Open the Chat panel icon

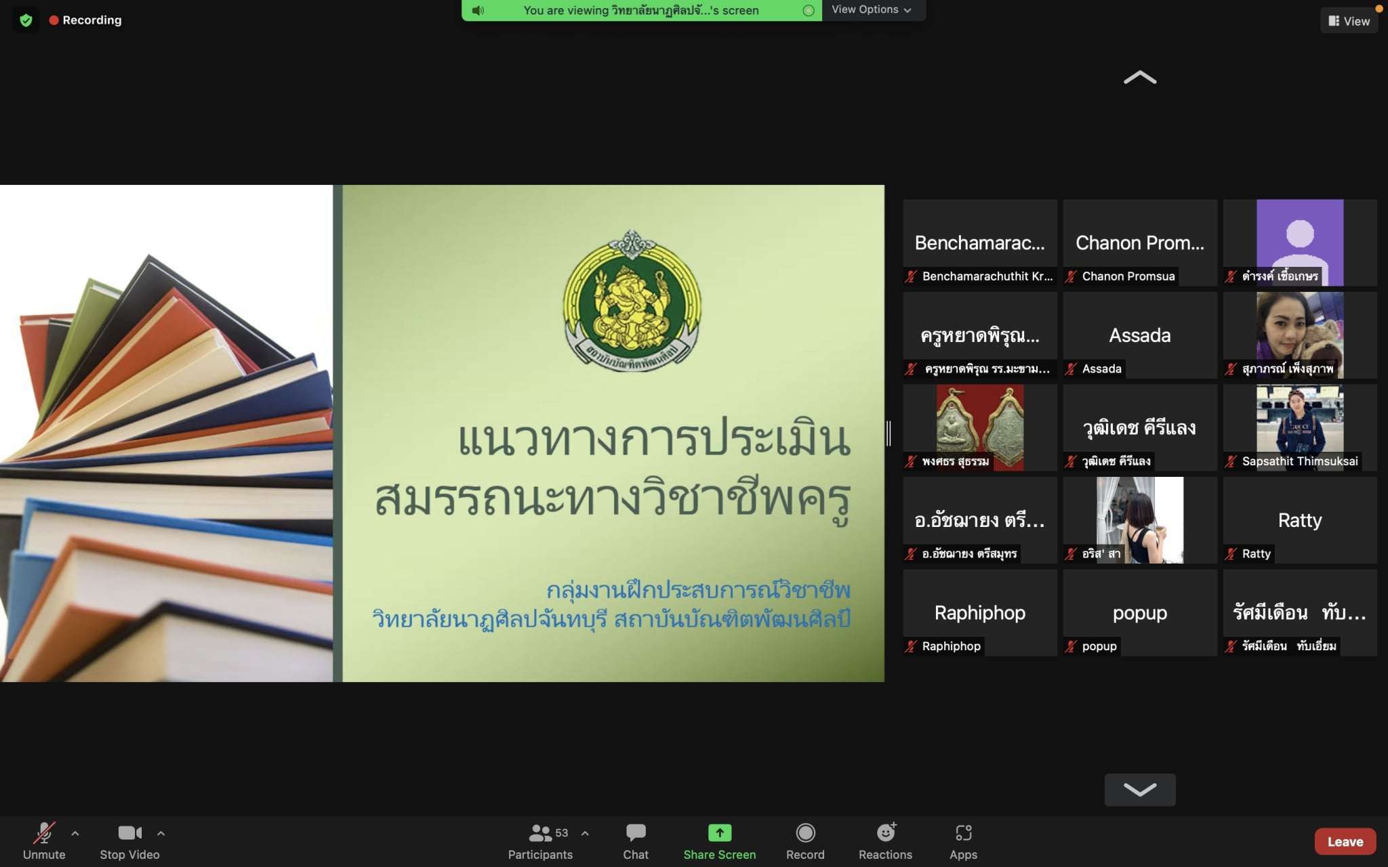click(x=635, y=833)
